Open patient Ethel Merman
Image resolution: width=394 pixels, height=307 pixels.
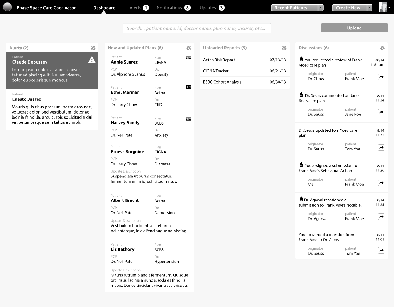[125, 92]
